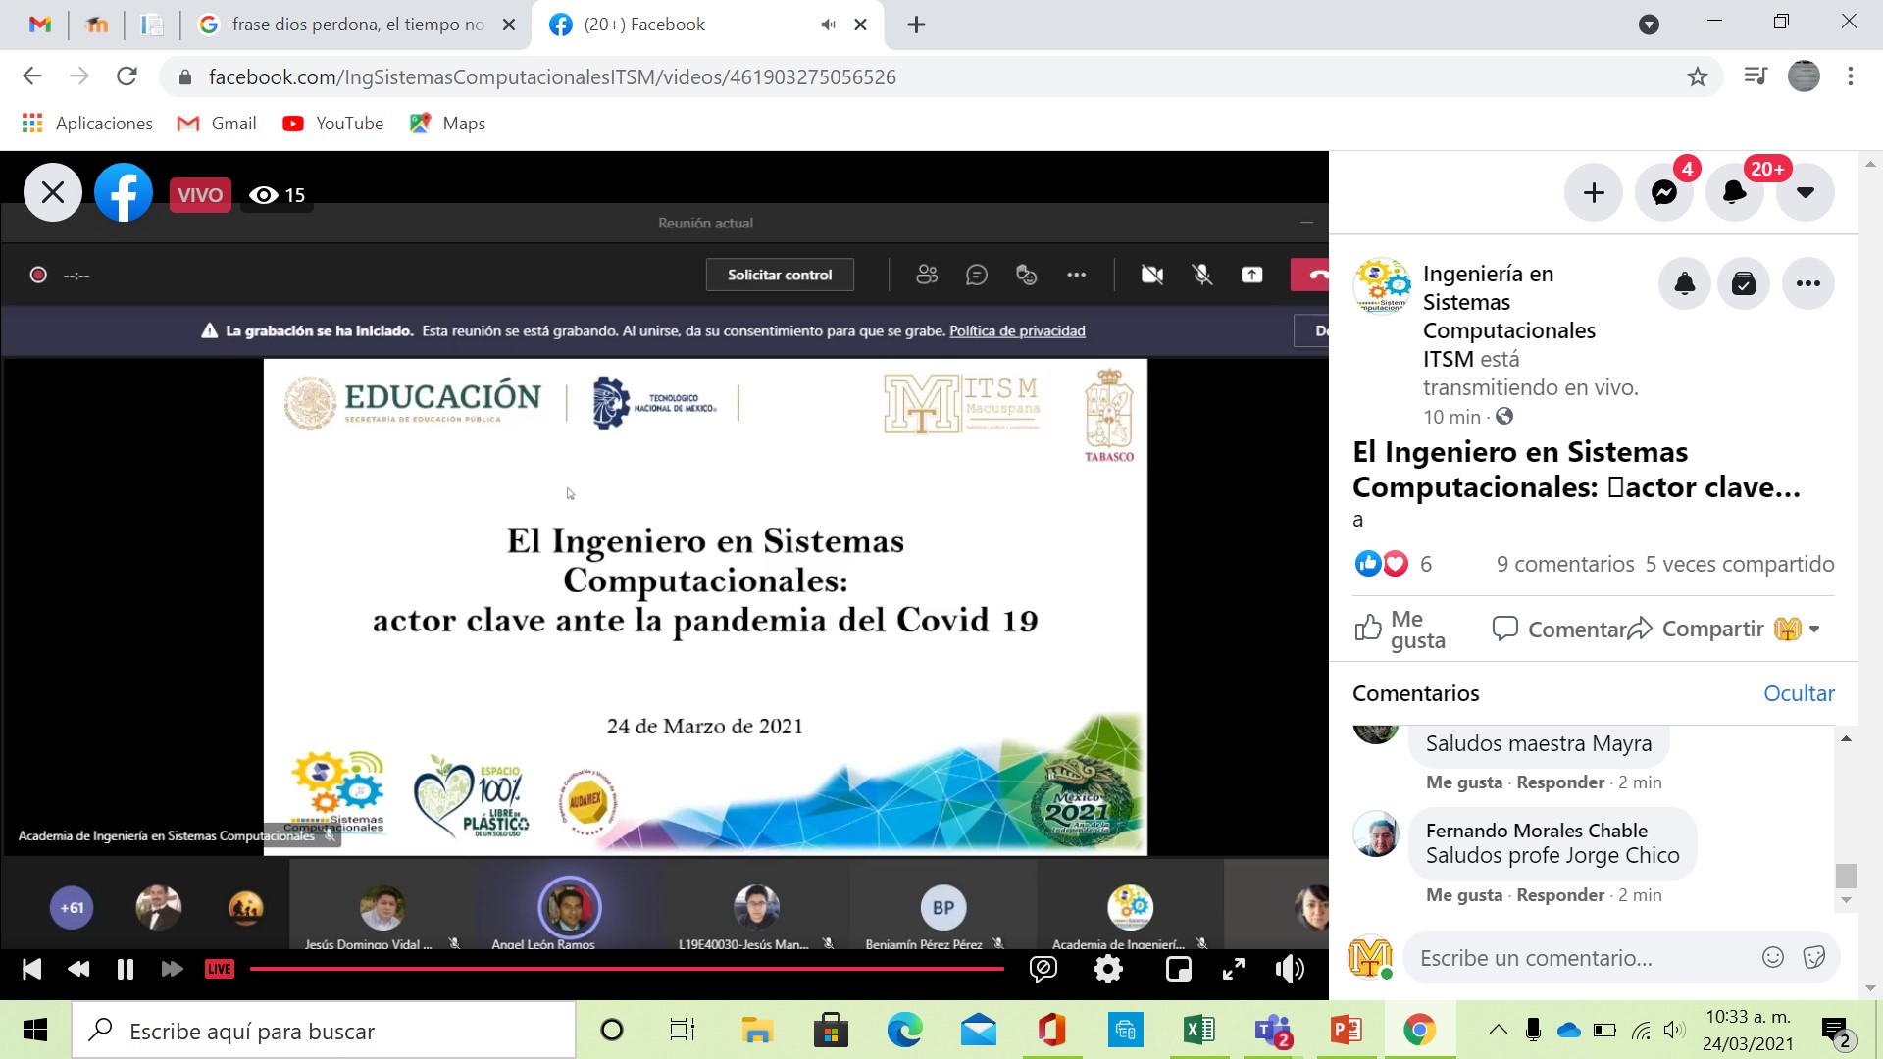The height and width of the screenshot is (1059, 1883).
Task: Open the reactions count showing 6
Action: (x=1426, y=564)
